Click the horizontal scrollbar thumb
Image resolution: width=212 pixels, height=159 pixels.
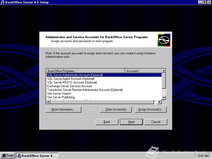[102, 102]
